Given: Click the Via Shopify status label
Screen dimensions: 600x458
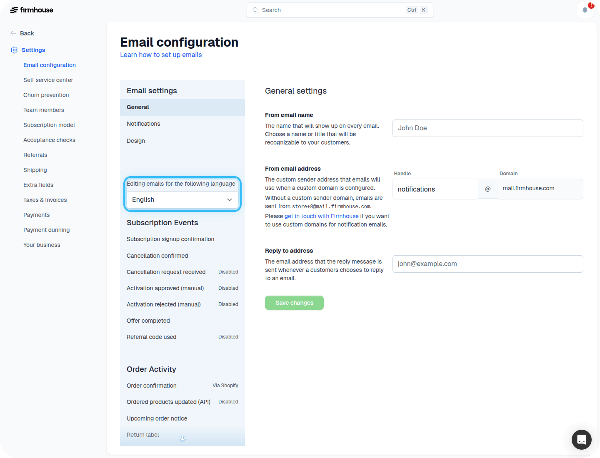Looking at the screenshot, I should click(x=225, y=386).
